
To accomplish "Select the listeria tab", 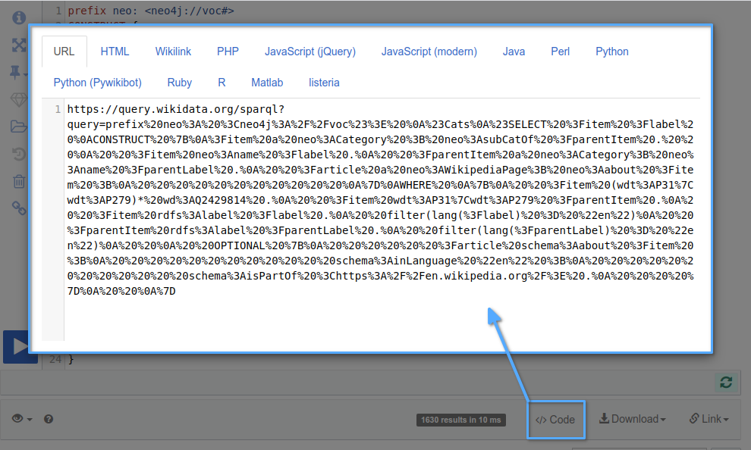I will pyautogui.click(x=324, y=83).
